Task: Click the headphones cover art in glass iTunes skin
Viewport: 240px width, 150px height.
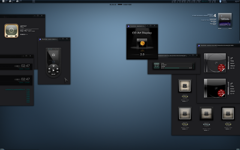Action: click(53, 55)
